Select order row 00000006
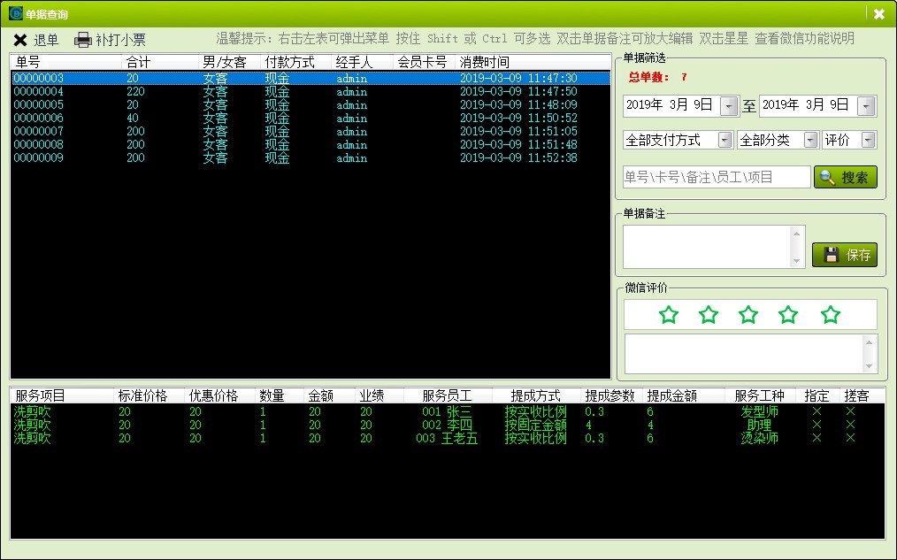 39,118
